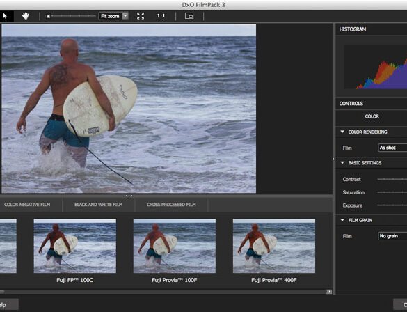The width and height of the screenshot is (407, 312).
Task: Click the fit-to-screen arrows icon
Action: point(141,16)
